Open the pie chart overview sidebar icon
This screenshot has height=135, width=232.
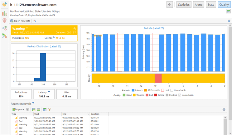click(x=4, y=5)
